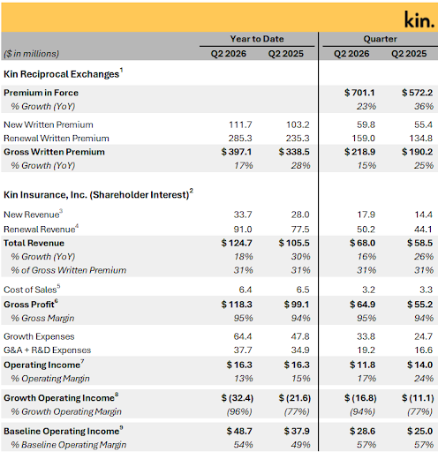Click the 3.2 Cost of Sales value

coord(368,290)
